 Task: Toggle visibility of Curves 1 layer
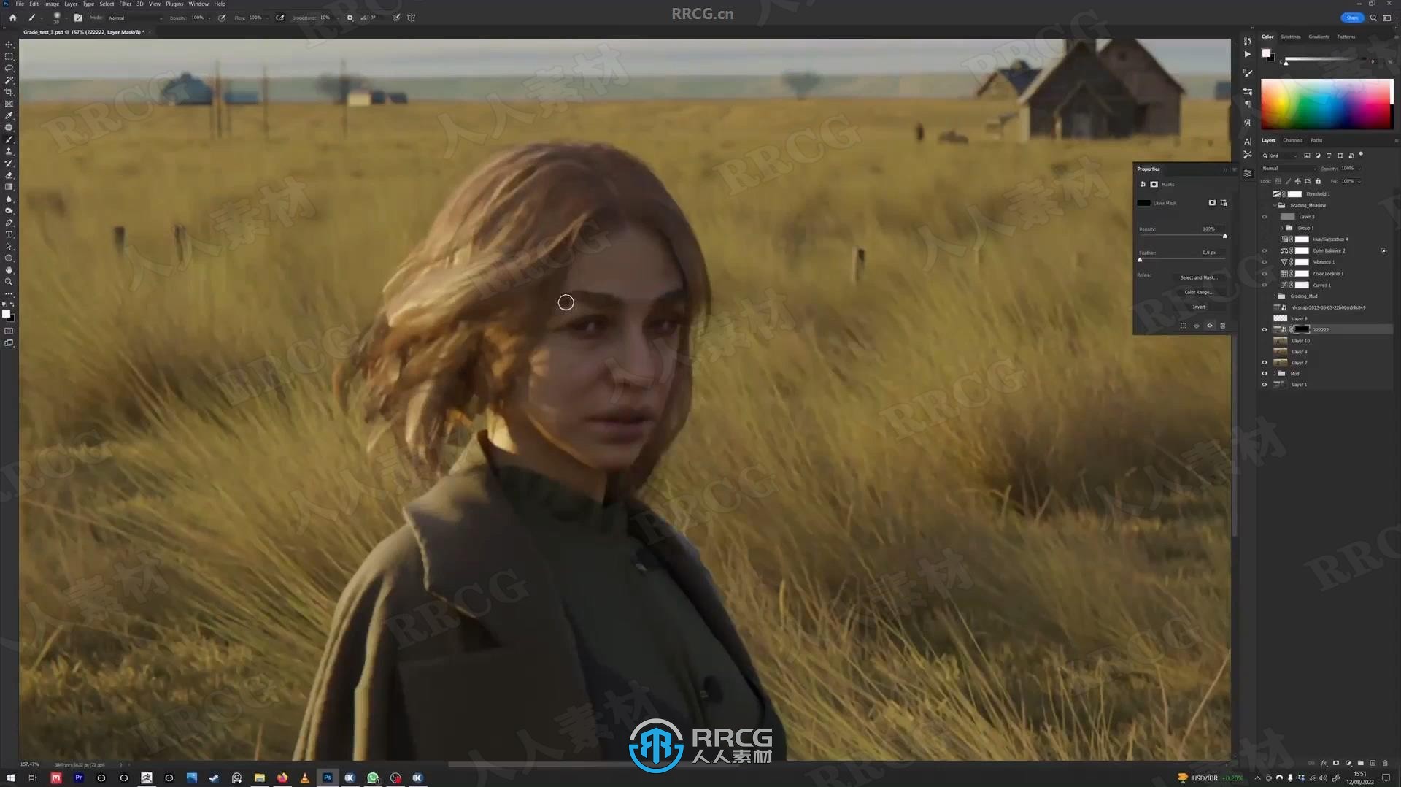pos(1265,285)
